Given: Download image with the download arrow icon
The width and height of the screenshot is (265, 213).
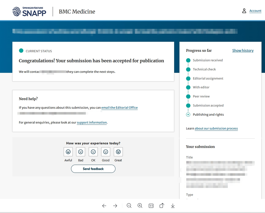Looking at the screenshot, I should point(173,206).
